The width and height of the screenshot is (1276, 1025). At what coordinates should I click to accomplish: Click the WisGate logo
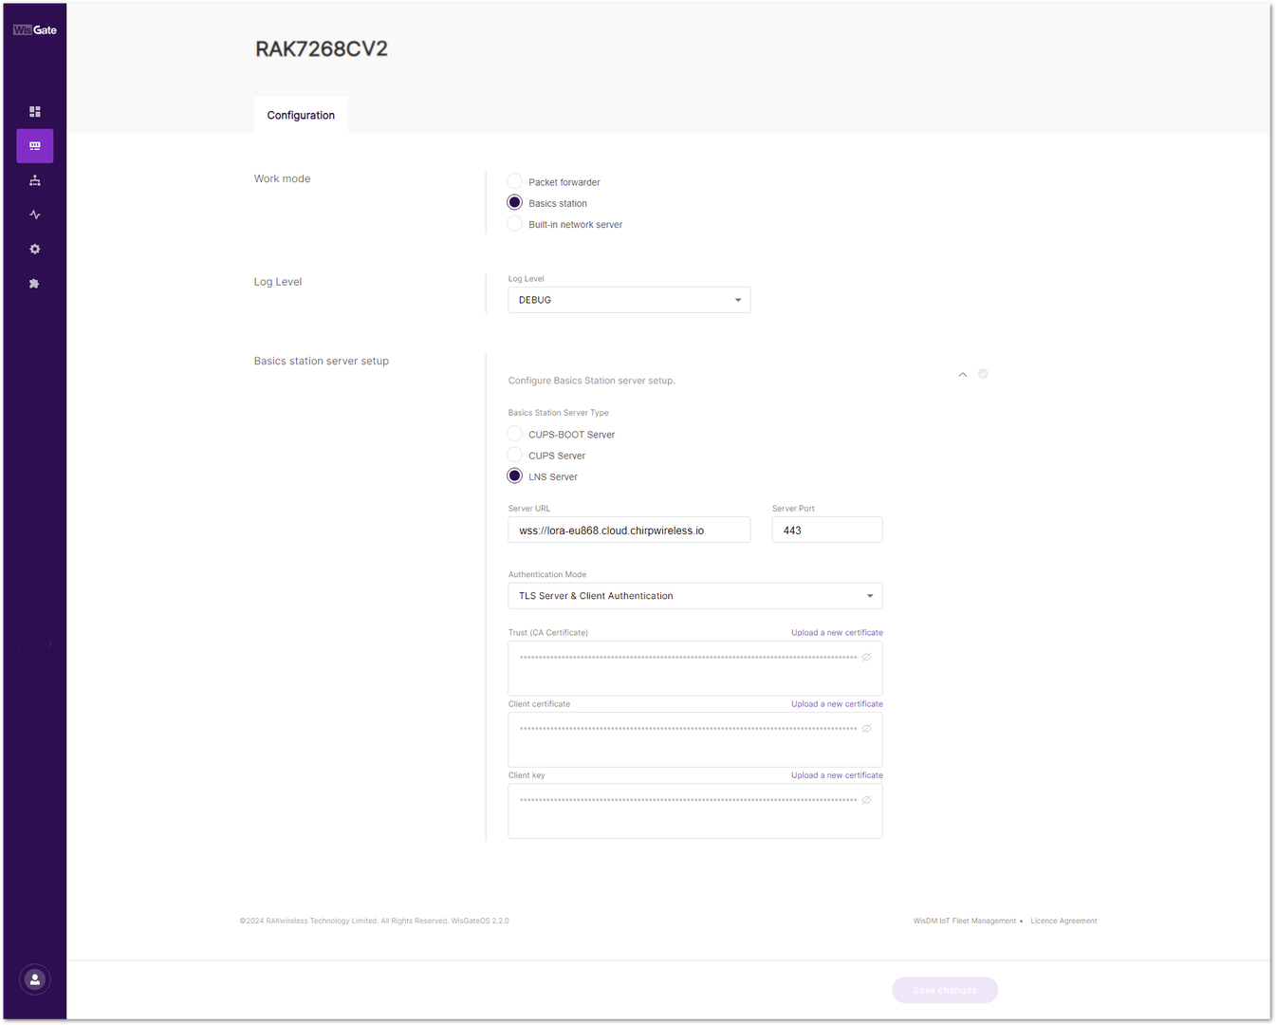[35, 29]
